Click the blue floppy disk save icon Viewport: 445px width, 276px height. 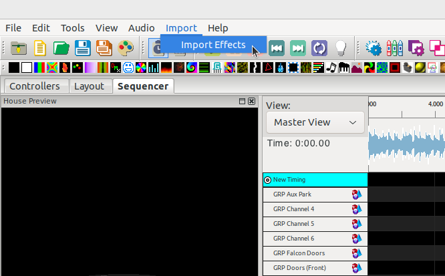pos(83,48)
